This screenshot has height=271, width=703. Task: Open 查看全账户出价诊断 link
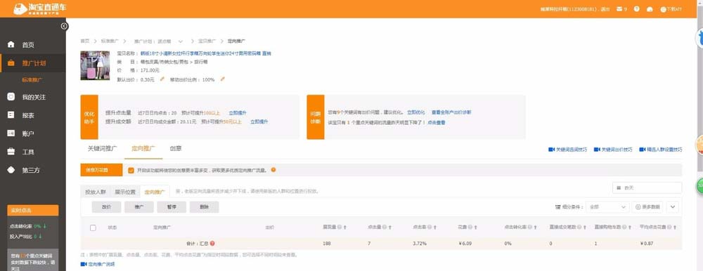pyautogui.click(x=451, y=112)
